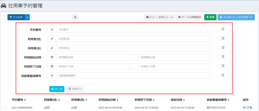Screen dimensions: 259x111
Task: Click the pencil icon for 予約番号 filter
Action: (52, 30)
